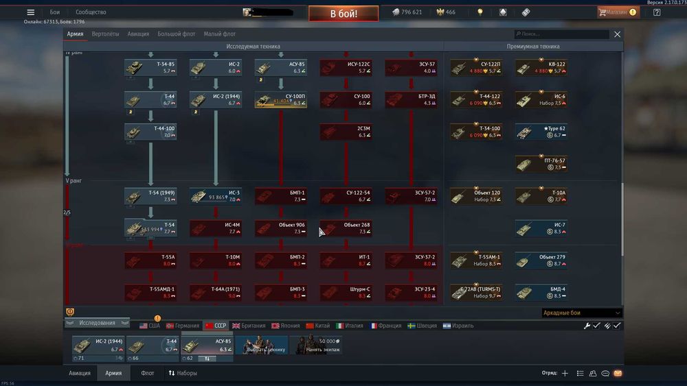Click the orange warning badge above США
The image size is (687, 386).
coord(157,318)
